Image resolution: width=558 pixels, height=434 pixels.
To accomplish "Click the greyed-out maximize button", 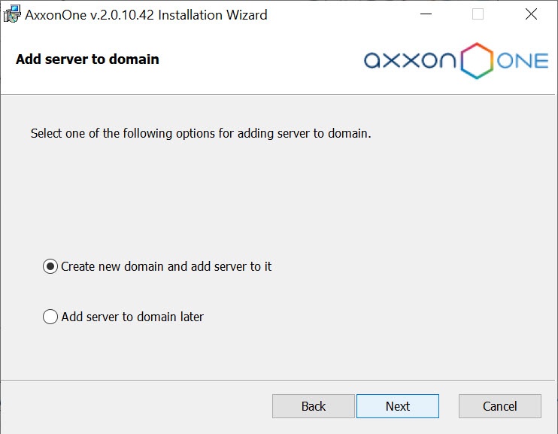I will (478, 14).
